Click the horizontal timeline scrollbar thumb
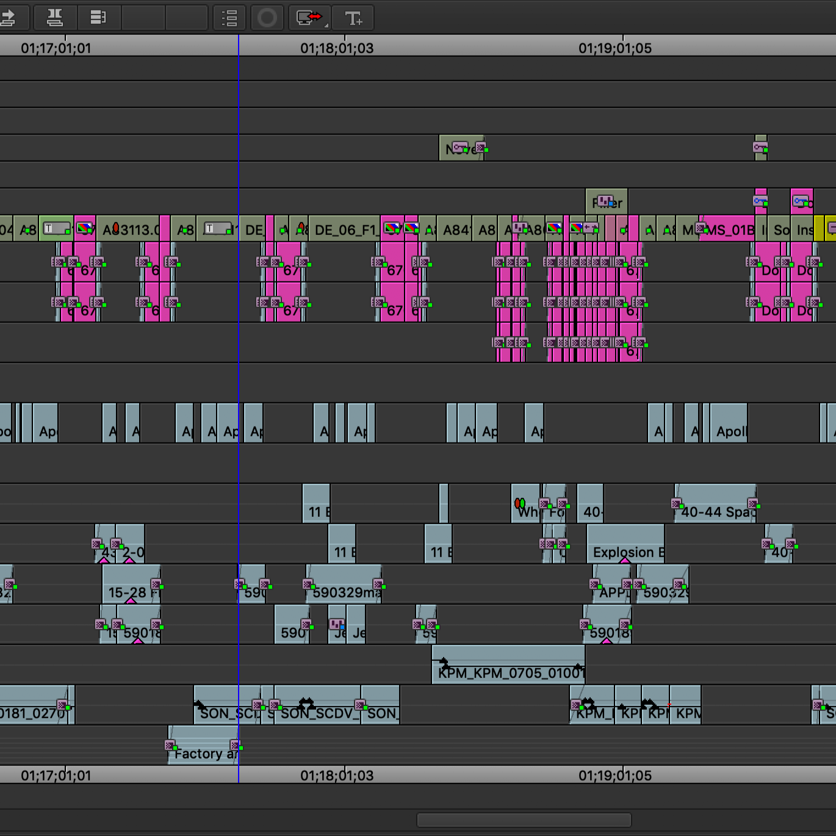 (524, 820)
